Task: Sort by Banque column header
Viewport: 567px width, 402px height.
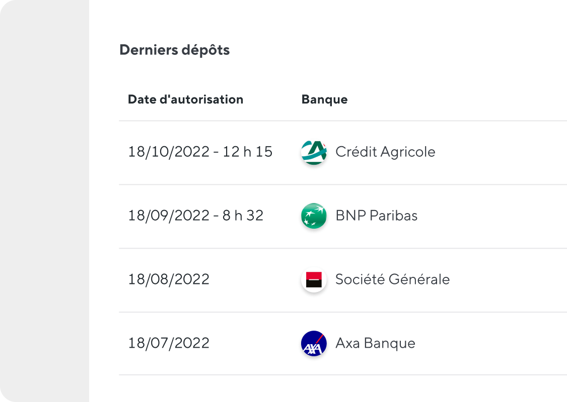Action: (324, 99)
